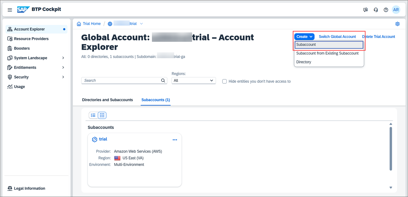Switch to list view layout

tap(93, 115)
